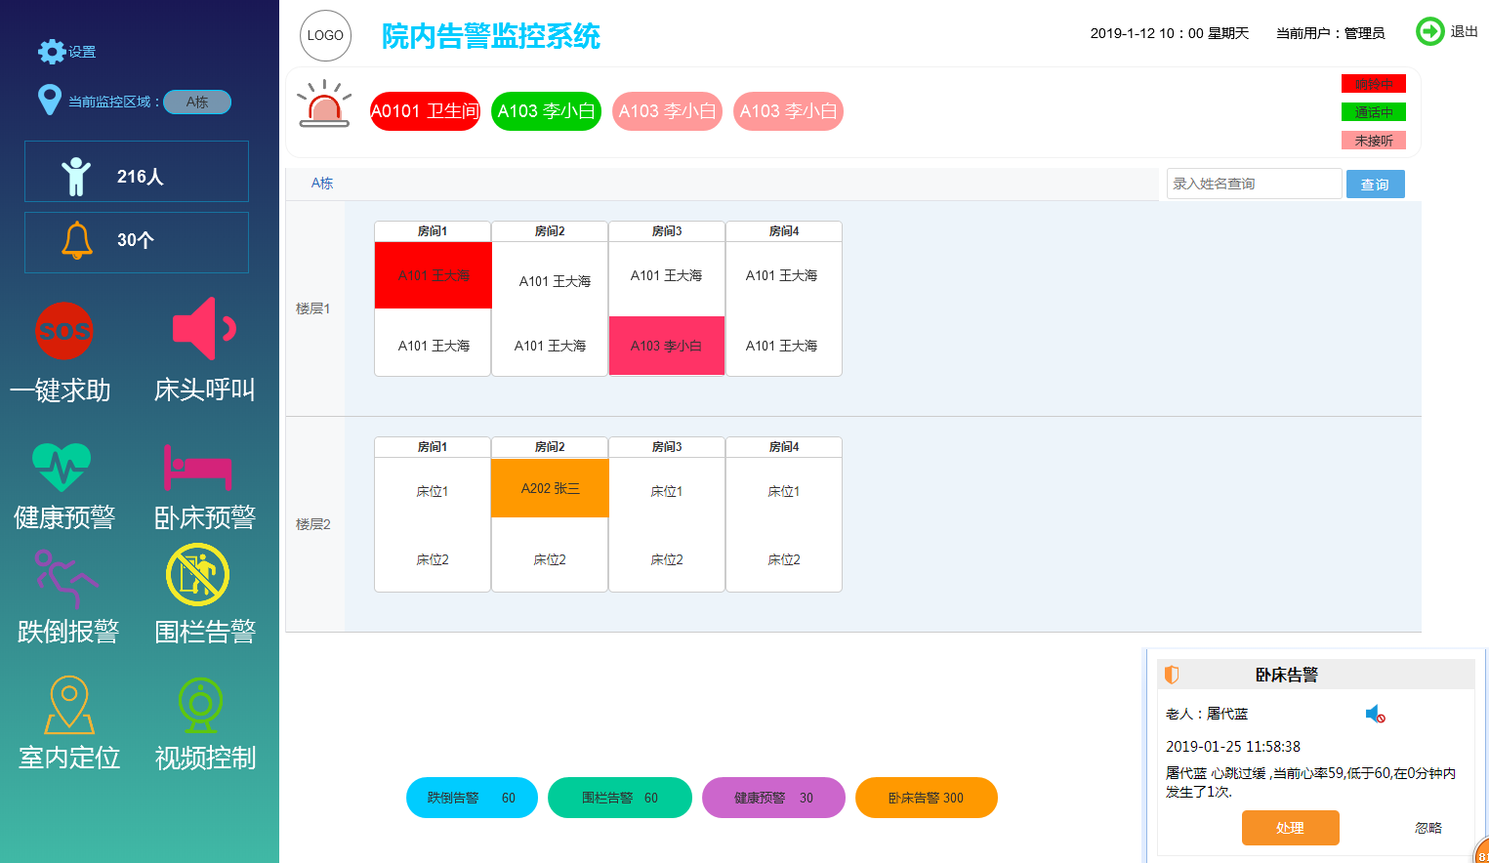Open the A栋 monitoring area selector pill
This screenshot has width=1489, height=863.
click(197, 102)
